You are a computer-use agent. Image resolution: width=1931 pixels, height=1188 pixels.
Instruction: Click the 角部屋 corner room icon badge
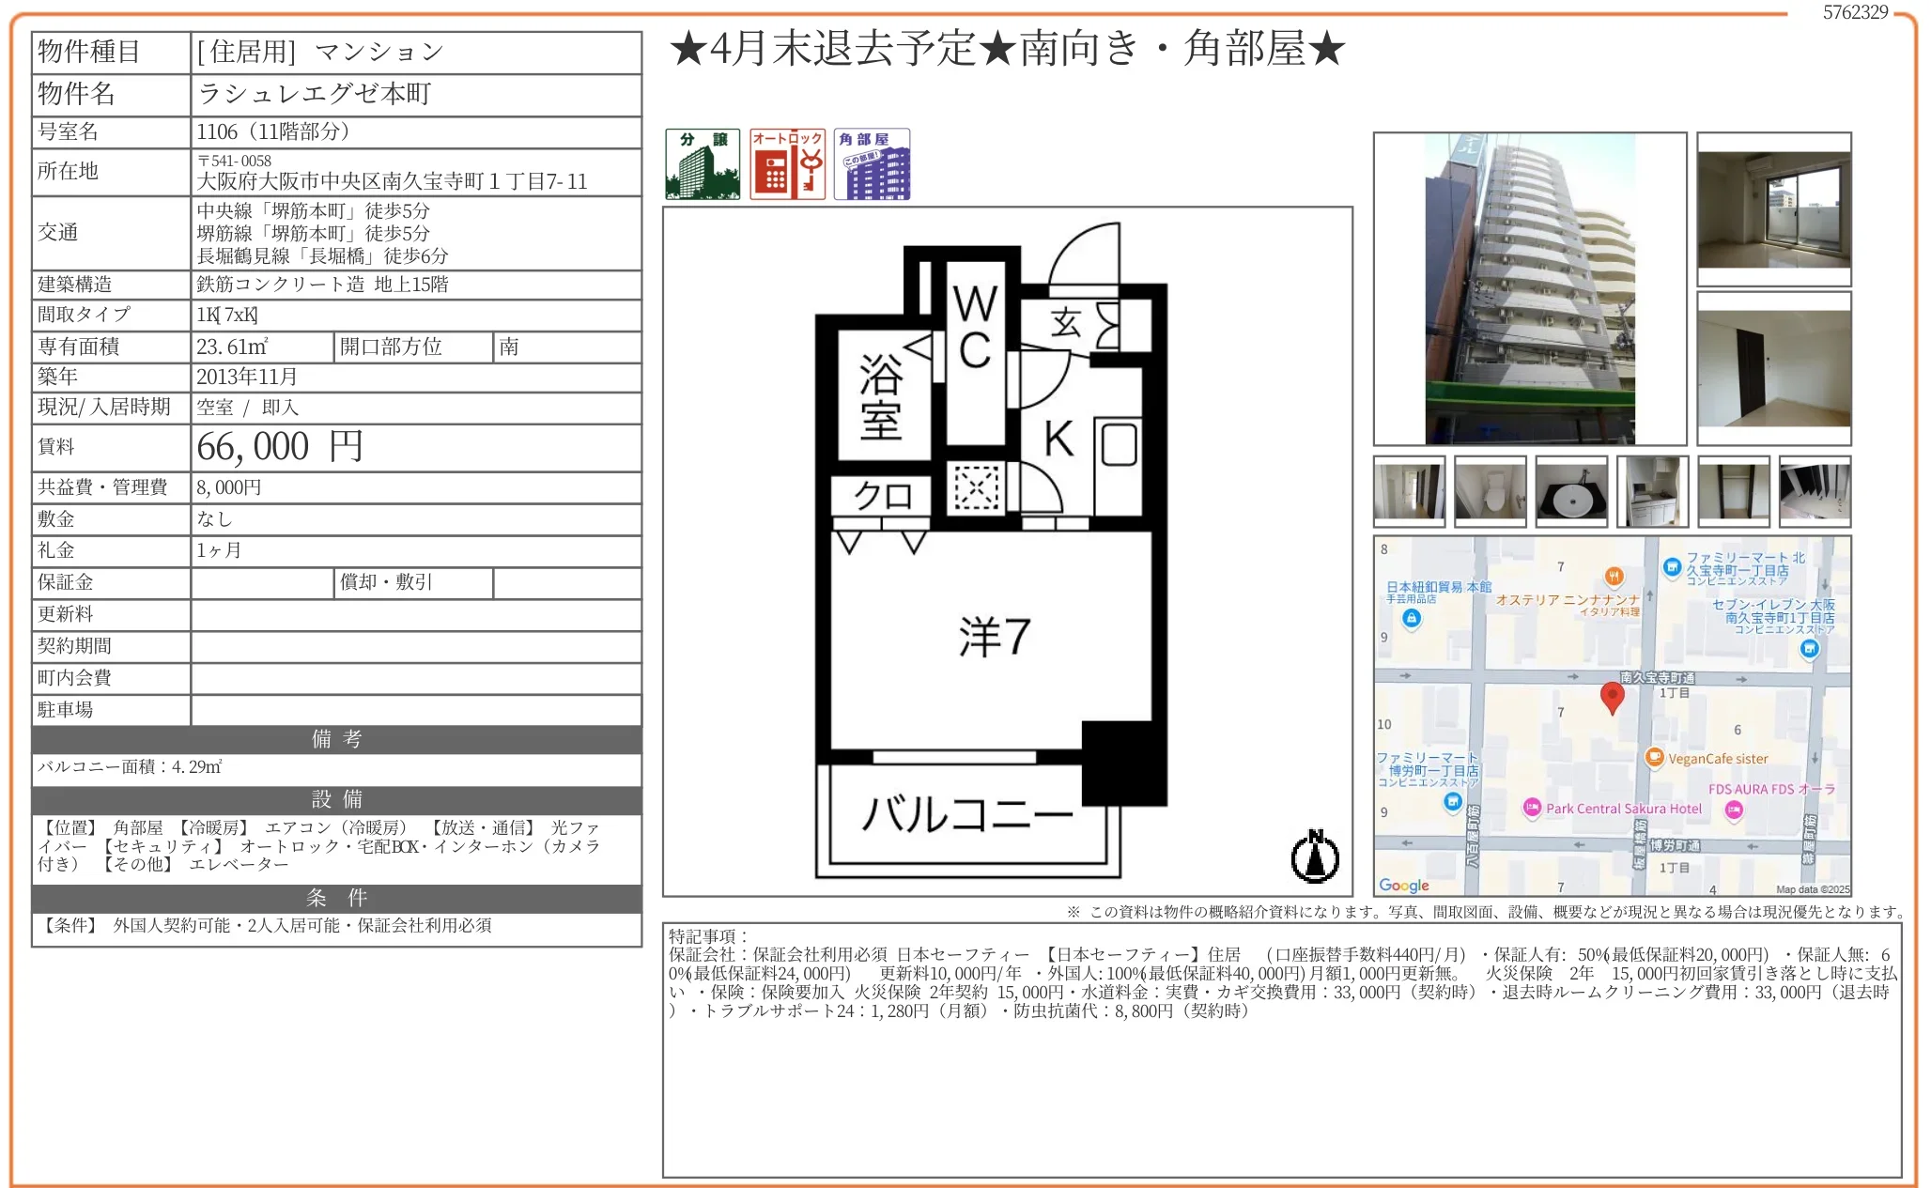tap(872, 164)
